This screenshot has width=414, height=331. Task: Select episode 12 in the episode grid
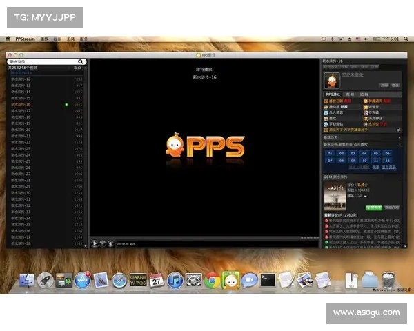(x=388, y=161)
